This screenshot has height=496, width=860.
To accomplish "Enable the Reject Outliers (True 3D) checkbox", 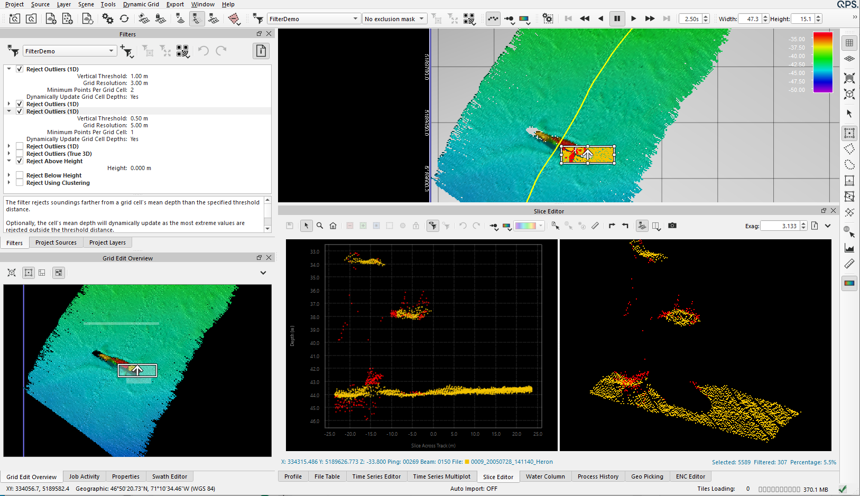I will click(x=20, y=154).
